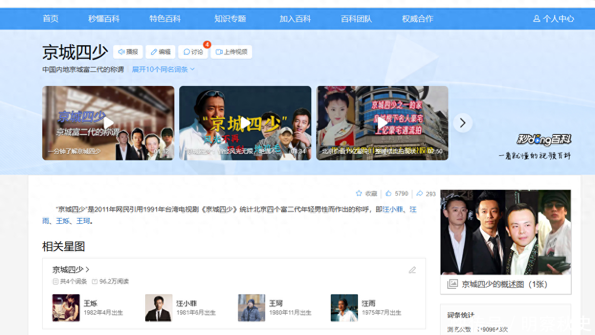Click the pencil edit icon in 相关星图
This screenshot has height=335, width=595.
click(412, 270)
